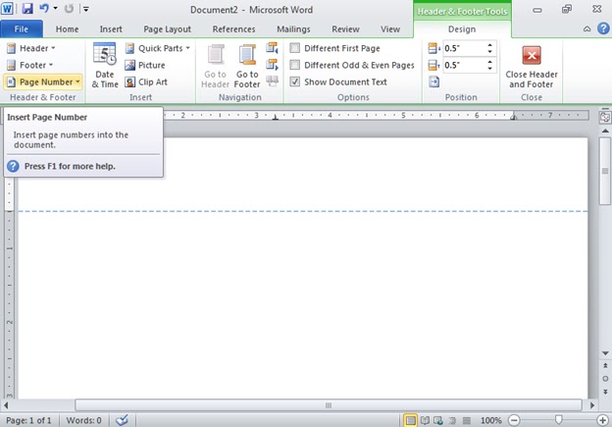Open the Quick Parts dropdown
Image resolution: width=612 pixels, height=427 pixels.
157,48
